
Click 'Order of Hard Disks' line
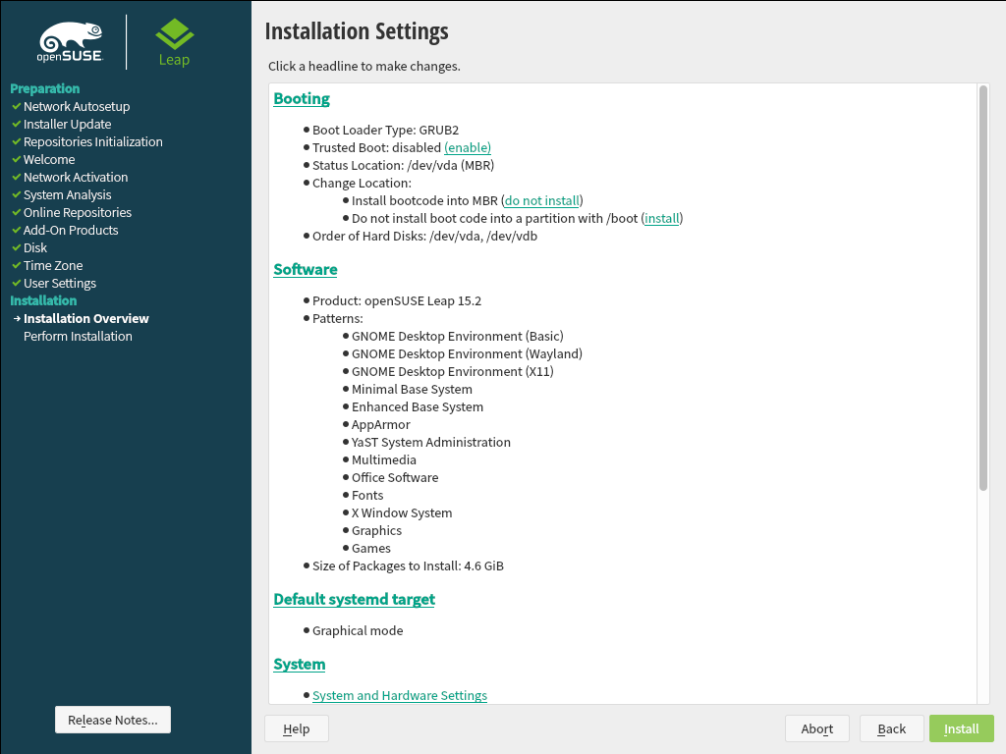tap(424, 236)
